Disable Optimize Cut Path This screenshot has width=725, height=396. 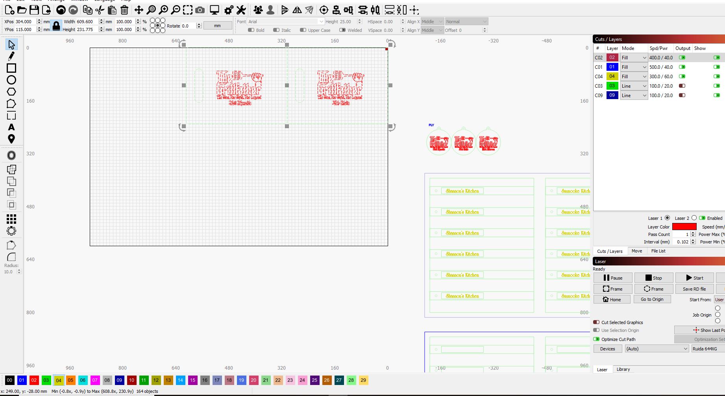click(x=596, y=339)
